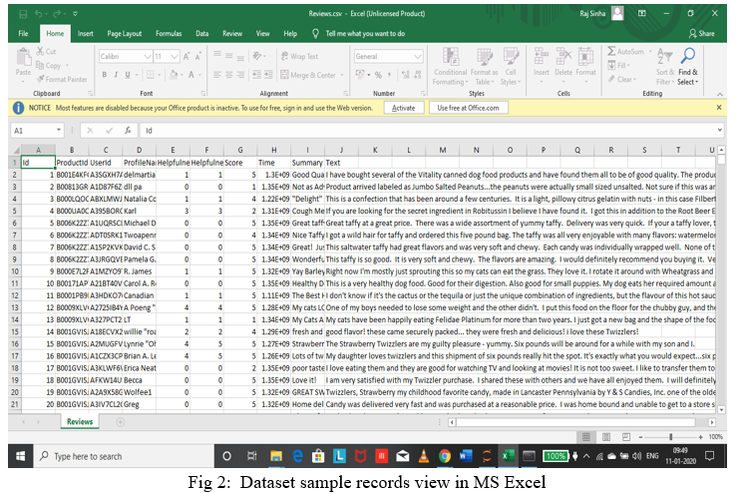Switch to the Page Layout tab
742x494 pixels.
[124, 34]
